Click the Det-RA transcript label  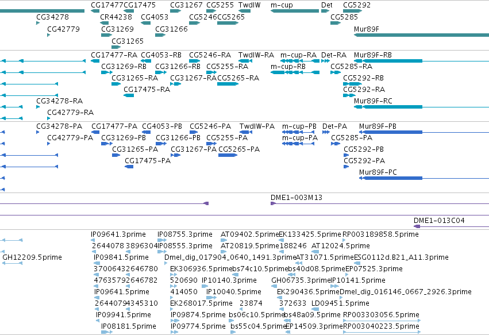tap(334, 55)
